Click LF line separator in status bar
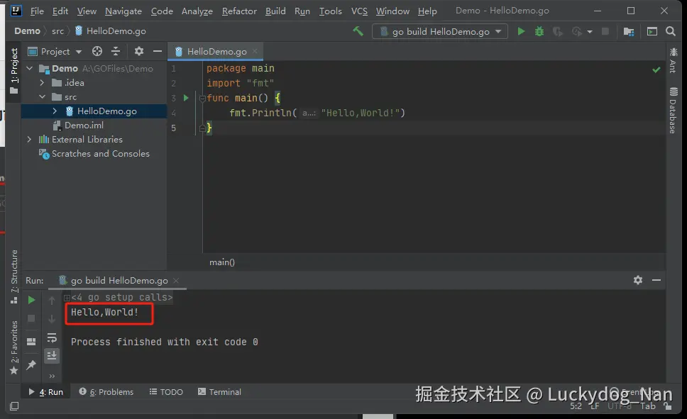 pyautogui.click(x=595, y=406)
